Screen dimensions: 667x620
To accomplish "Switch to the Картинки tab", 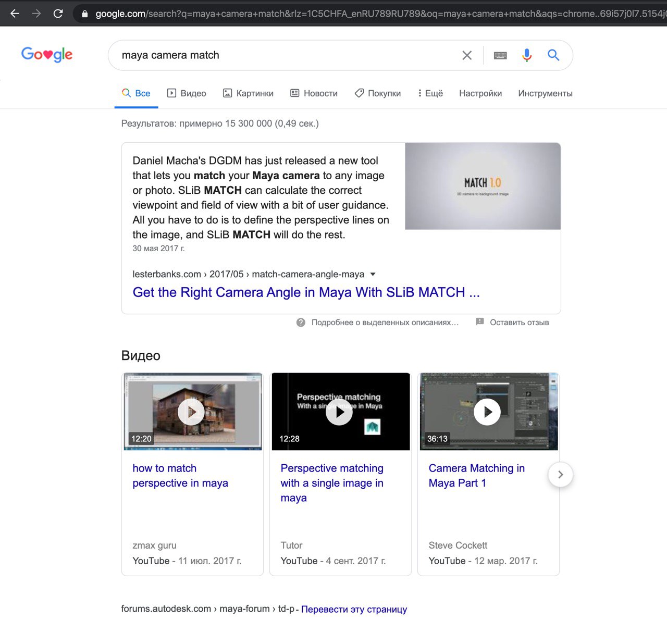I will (x=248, y=93).
